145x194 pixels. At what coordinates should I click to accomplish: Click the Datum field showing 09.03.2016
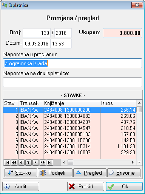point(37,44)
